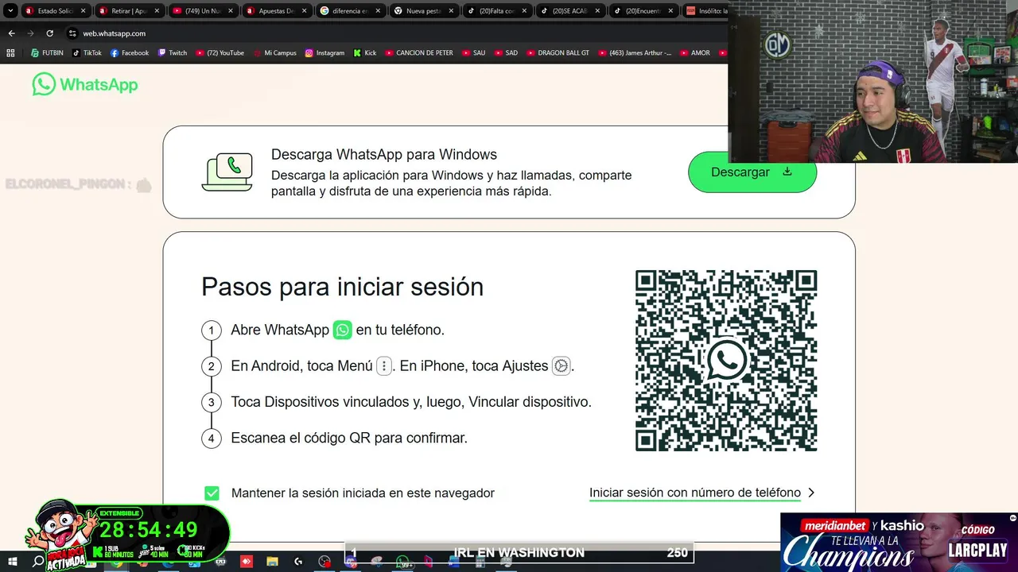This screenshot has width=1018, height=572.
Task: Click the QR code image
Action: (x=726, y=361)
